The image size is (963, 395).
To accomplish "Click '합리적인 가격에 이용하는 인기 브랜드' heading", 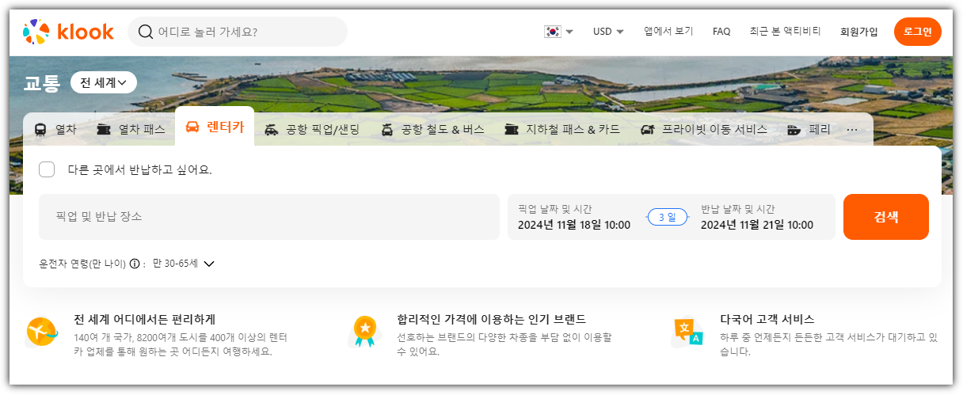I will (492, 319).
